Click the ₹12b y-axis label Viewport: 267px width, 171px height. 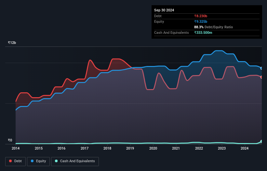click(x=12, y=43)
